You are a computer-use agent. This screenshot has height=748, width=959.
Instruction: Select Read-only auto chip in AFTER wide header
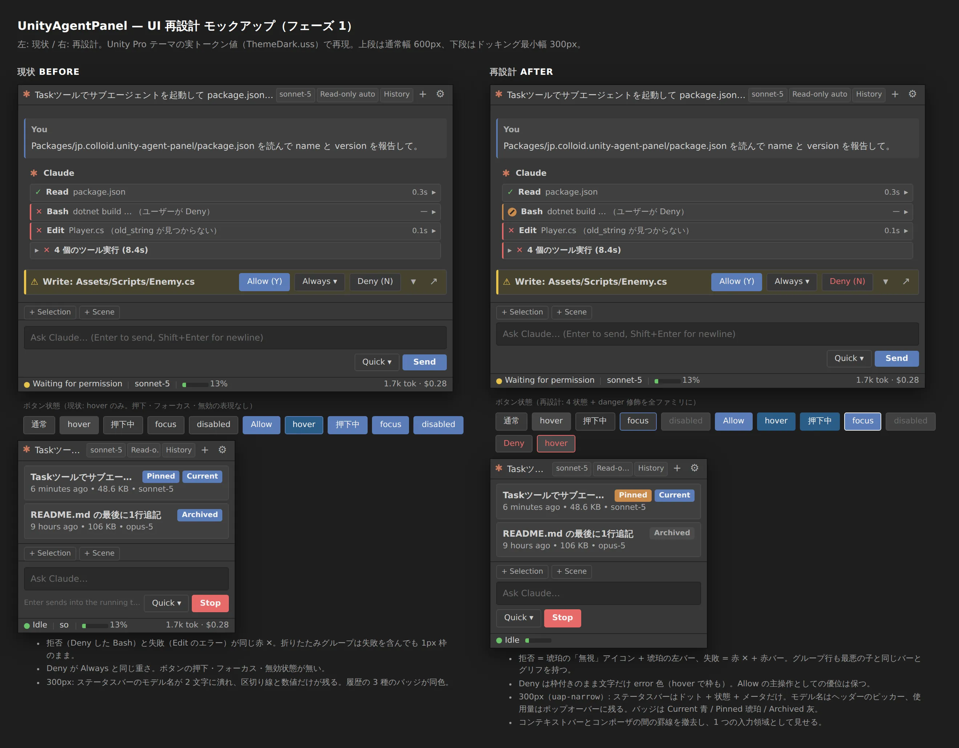[820, 94]
